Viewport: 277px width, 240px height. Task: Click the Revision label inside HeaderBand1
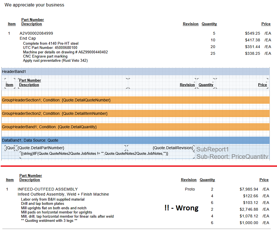[x=187, y=85]
